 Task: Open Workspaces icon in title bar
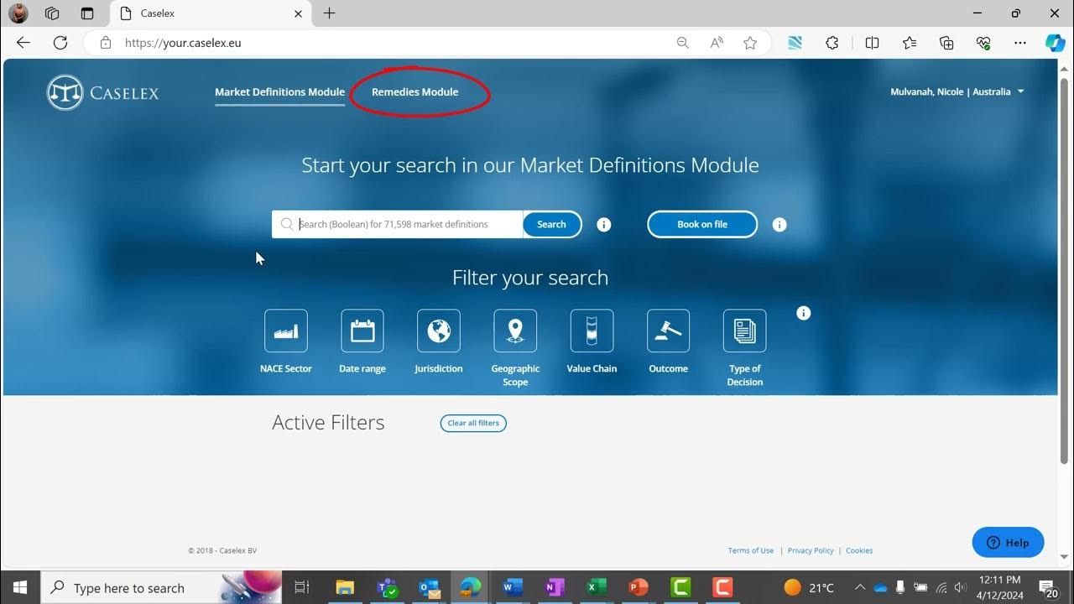[52, 13]
